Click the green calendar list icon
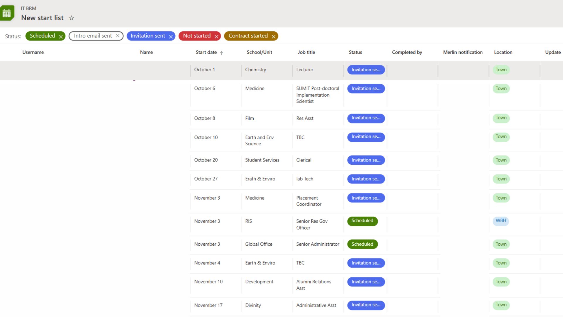The width and height of the screenshot is (563, 317). coord(6,13)
